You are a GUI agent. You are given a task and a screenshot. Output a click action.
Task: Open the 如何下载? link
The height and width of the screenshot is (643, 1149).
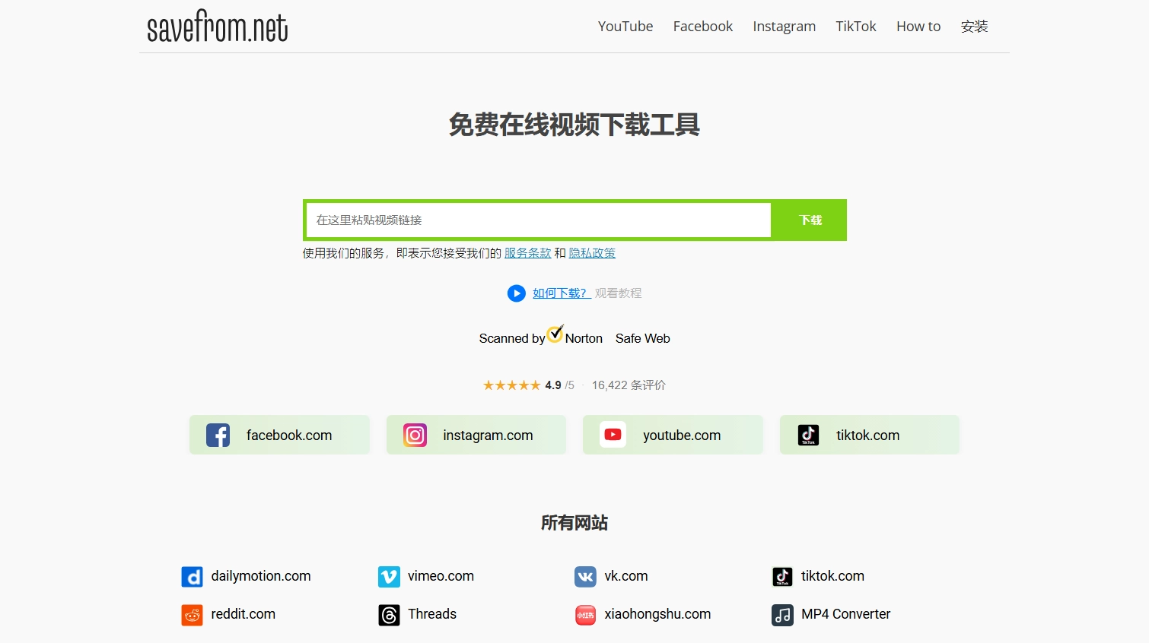coord(562,293)
